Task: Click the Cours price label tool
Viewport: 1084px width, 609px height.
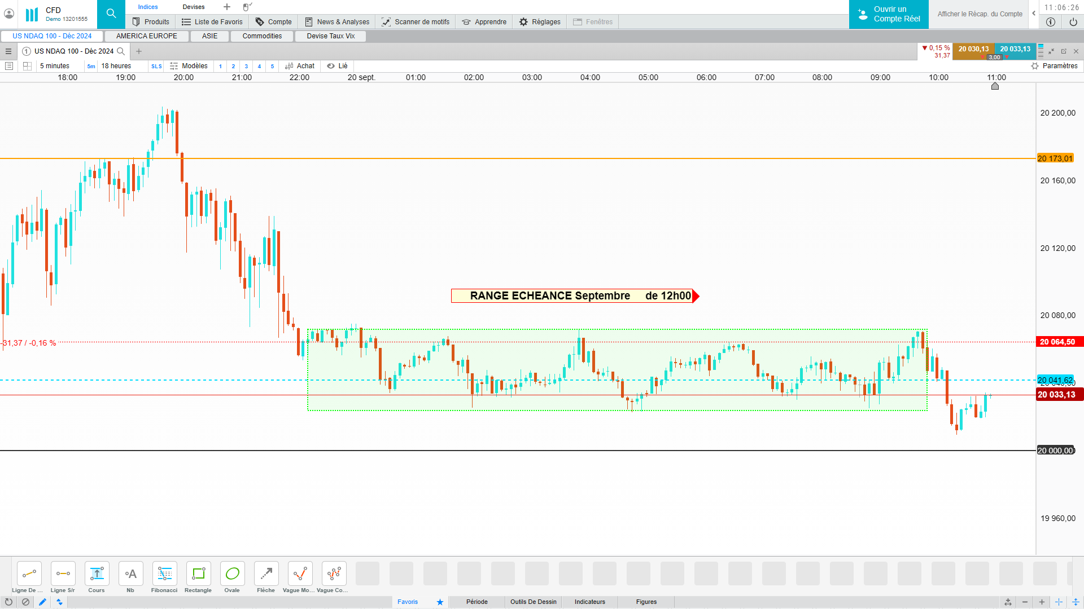Action: tap(97, 574)
